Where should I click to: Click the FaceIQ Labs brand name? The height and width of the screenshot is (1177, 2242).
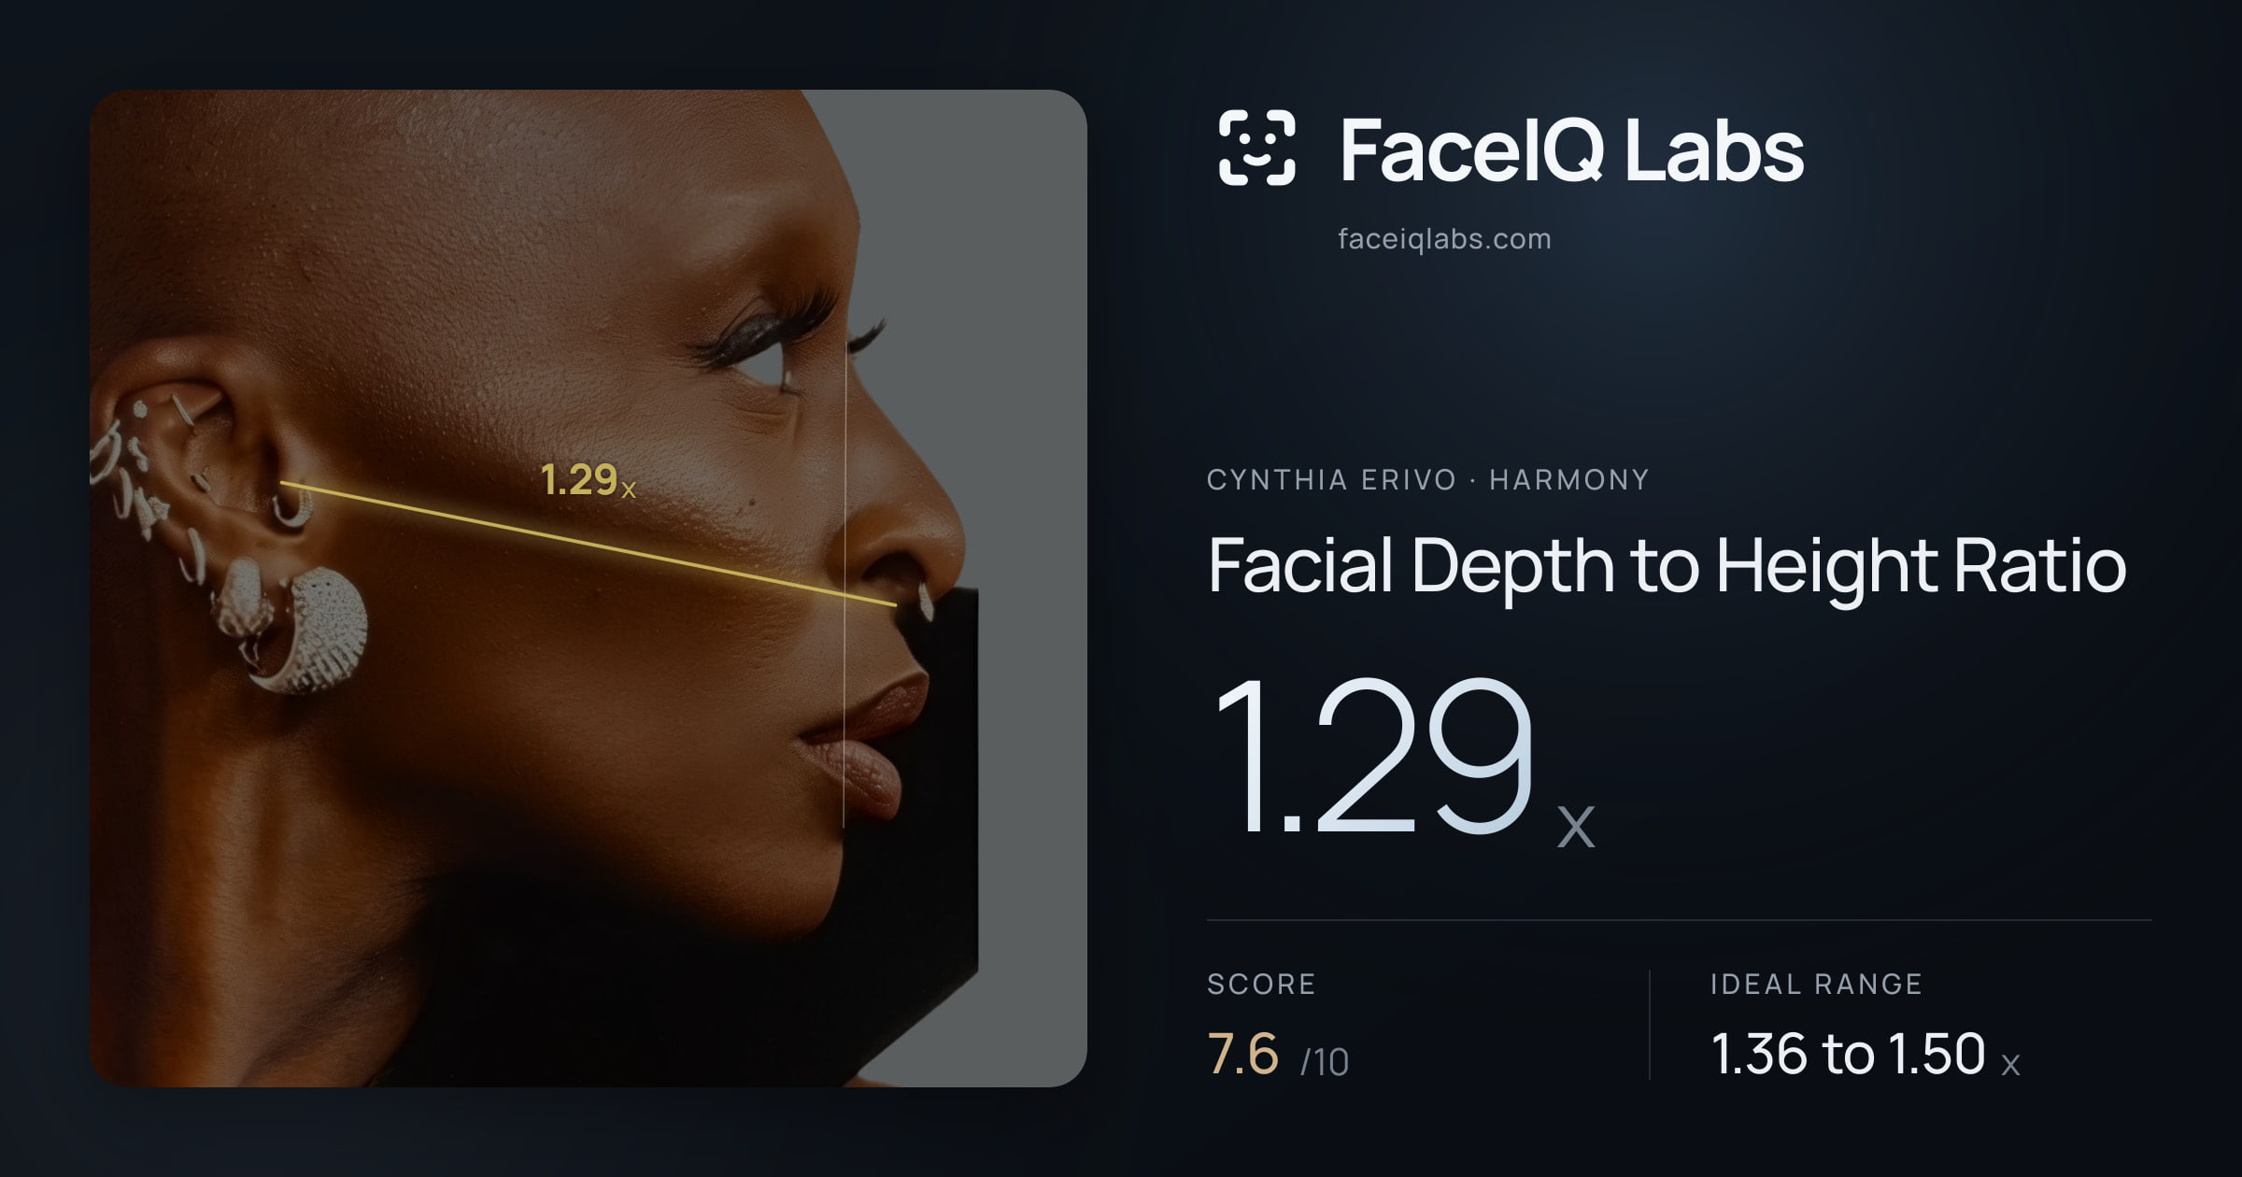(x=1571, y=149)
